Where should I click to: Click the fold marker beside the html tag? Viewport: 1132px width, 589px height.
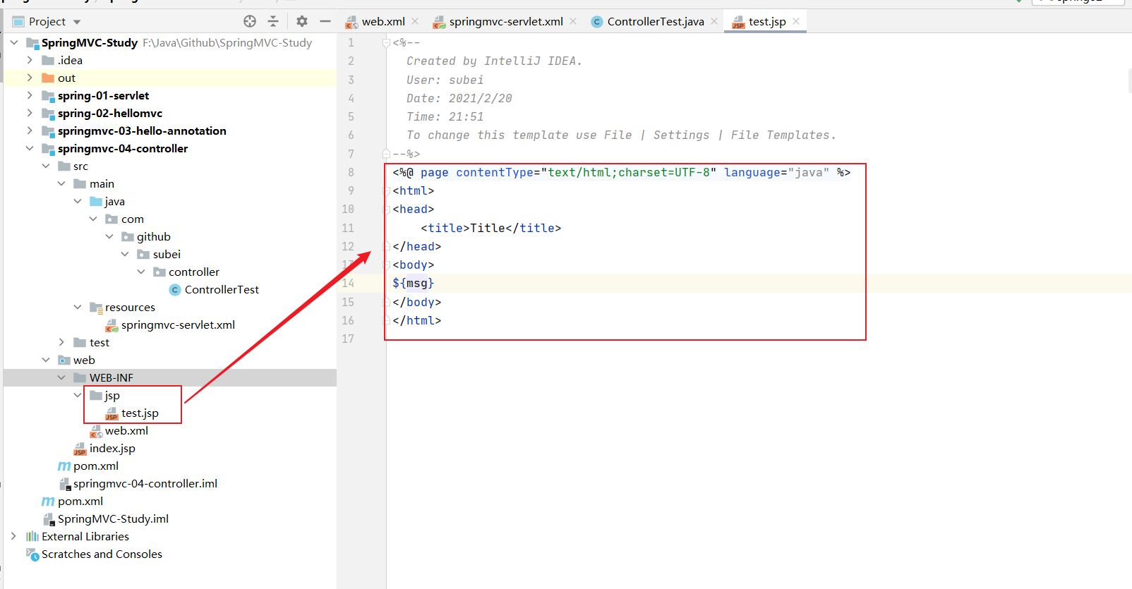386,191
